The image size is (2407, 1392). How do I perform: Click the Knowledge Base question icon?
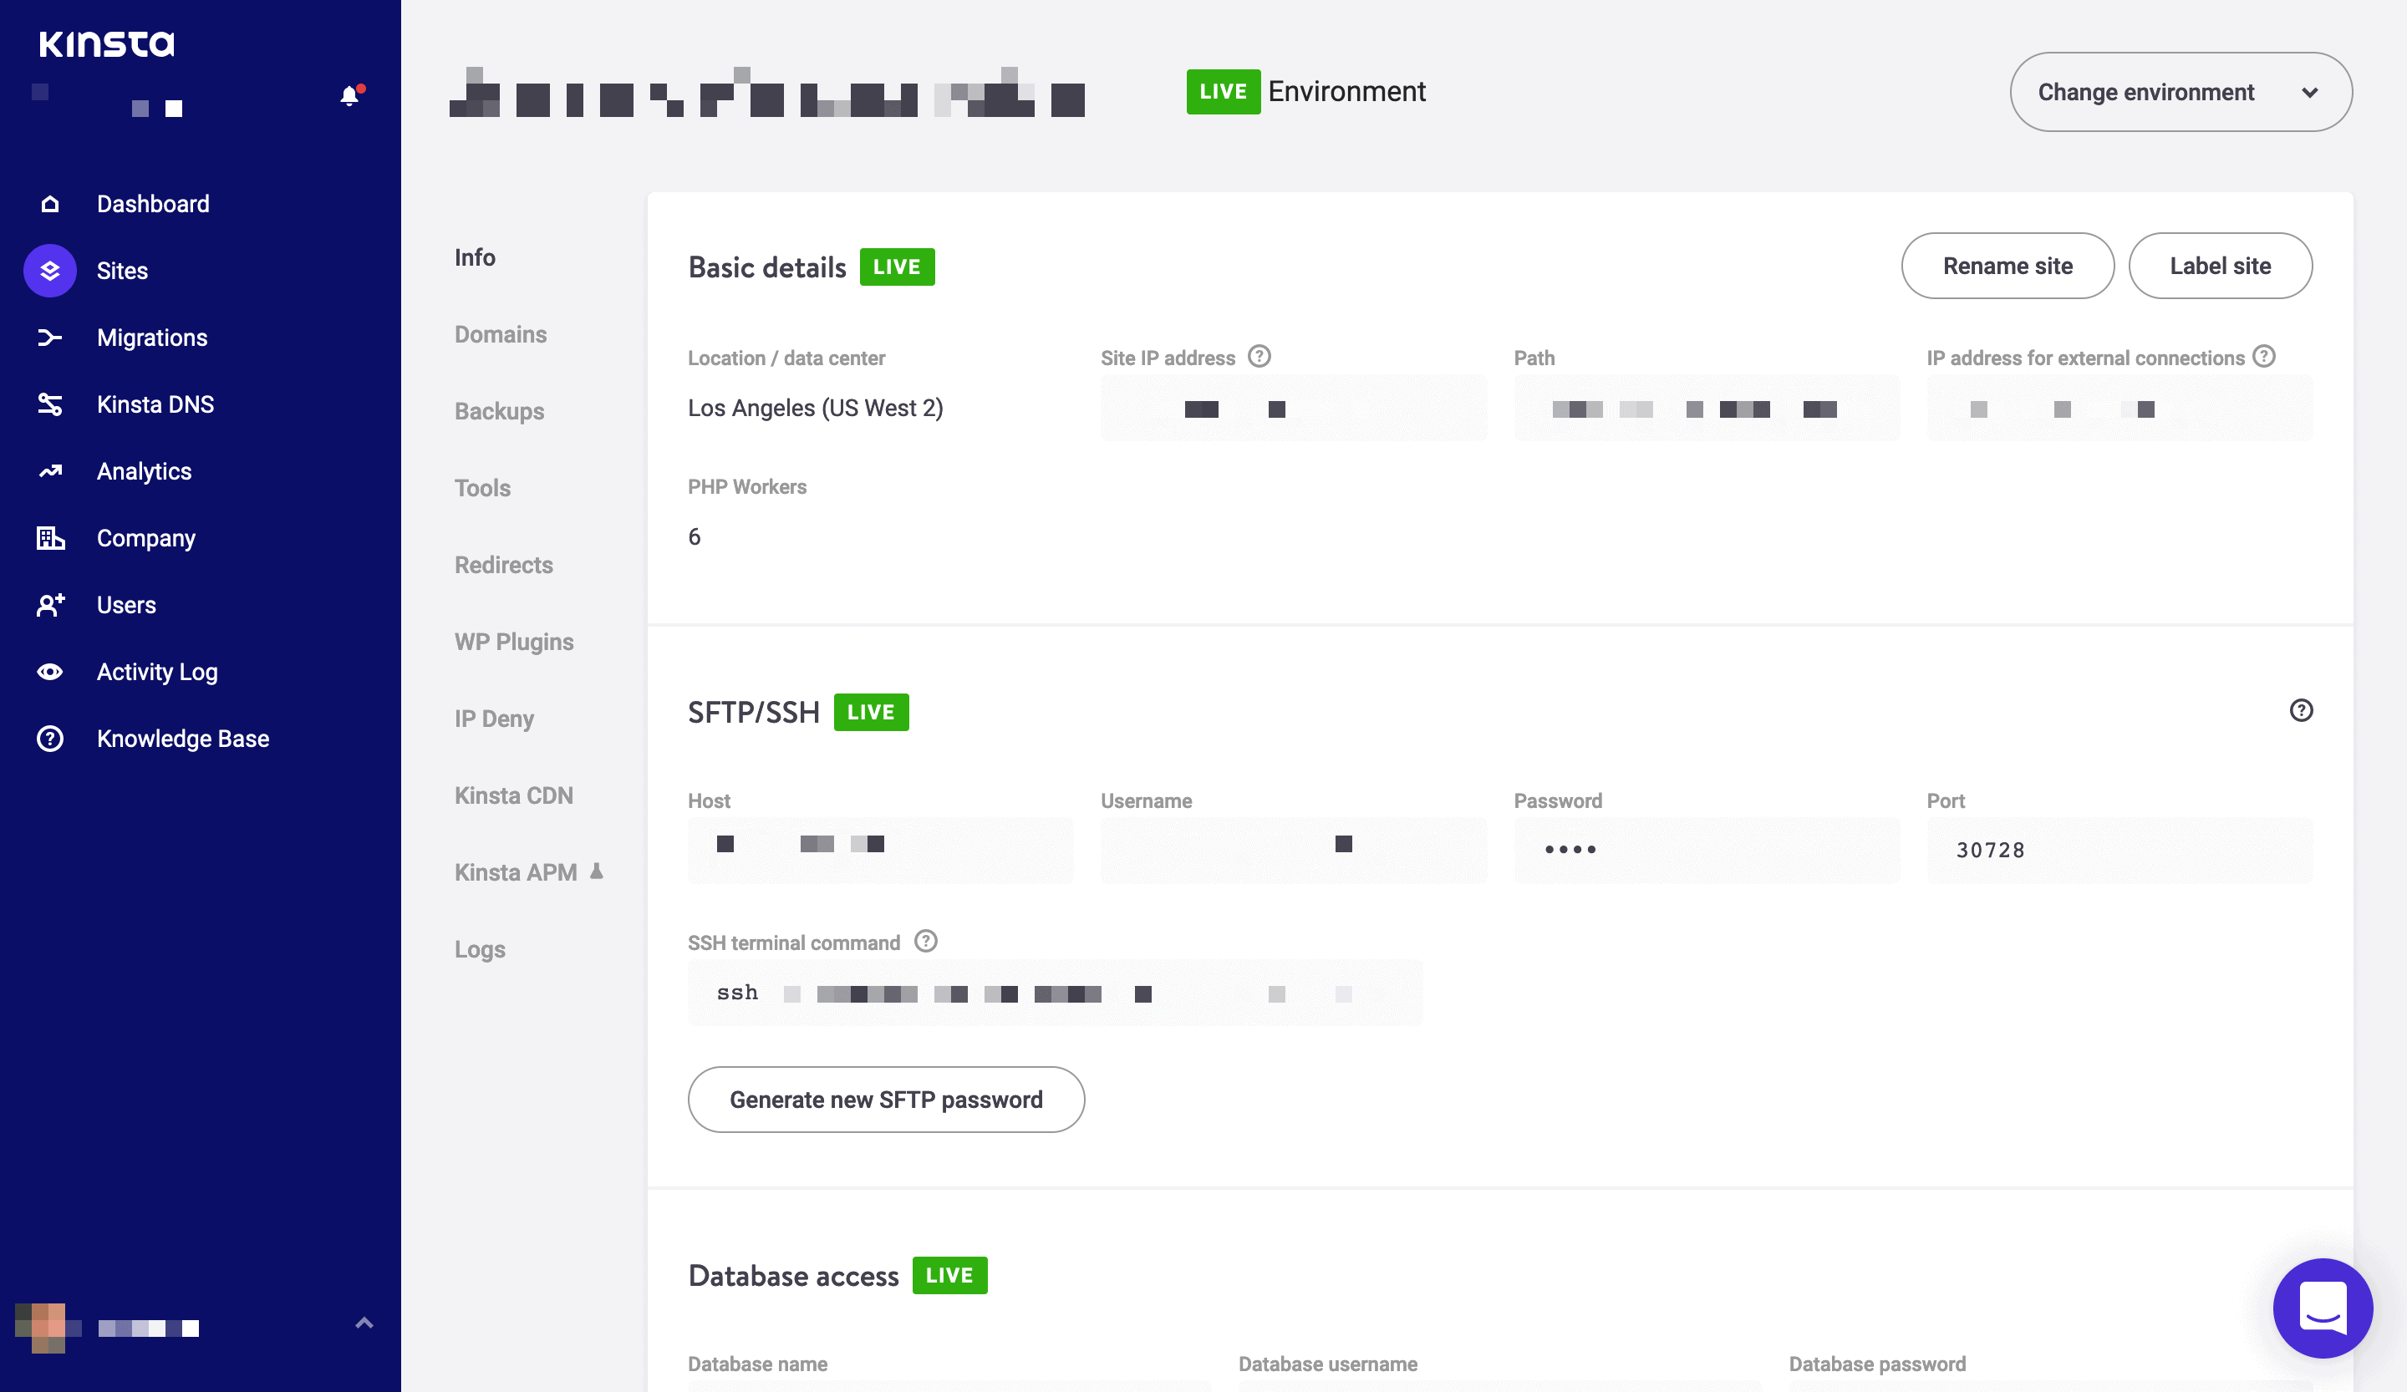(49, 738)
